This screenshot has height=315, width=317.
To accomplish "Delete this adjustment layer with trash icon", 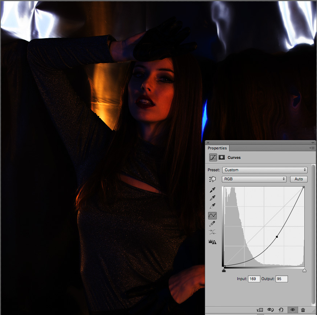I will 303,310.
